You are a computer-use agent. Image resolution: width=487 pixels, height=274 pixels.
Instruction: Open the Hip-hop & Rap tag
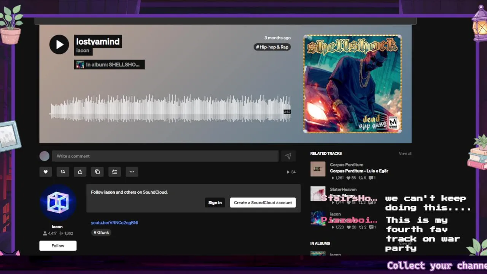click(x=272, y=47)
